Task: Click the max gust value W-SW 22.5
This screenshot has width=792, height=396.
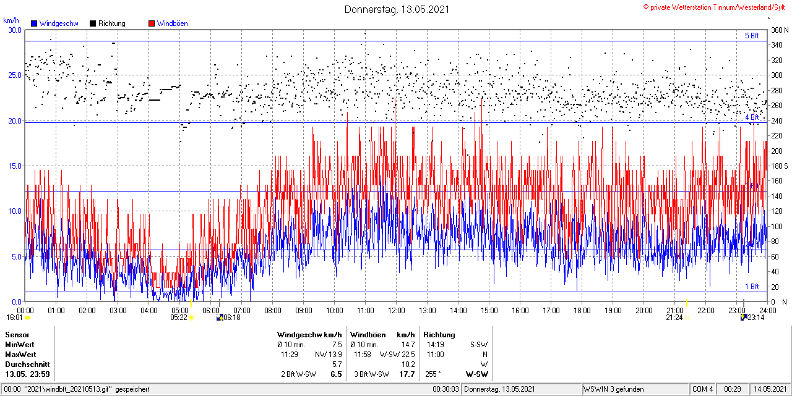Action: point(397,355)
